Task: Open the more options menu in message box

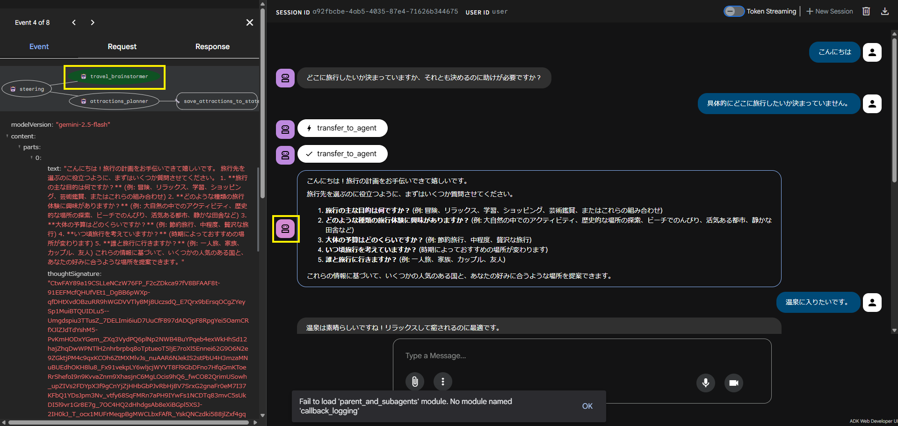Action: pyautogui.click(x=442, y=382)
